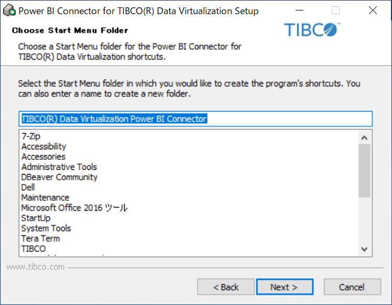
Task: Select the Accessibility folder
Action: tap(43, 147)
